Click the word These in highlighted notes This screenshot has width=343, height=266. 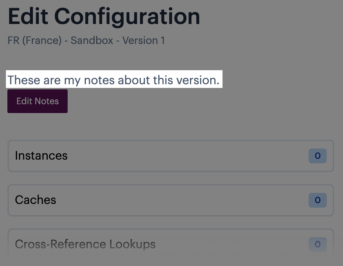point(24,80)
